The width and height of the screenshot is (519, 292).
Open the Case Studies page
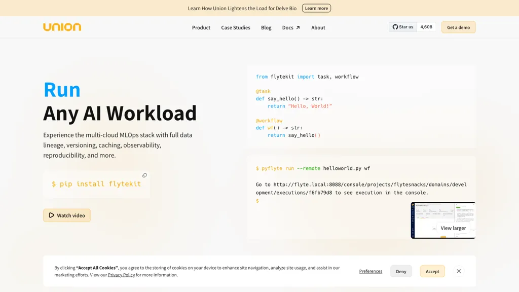(235, 27)
